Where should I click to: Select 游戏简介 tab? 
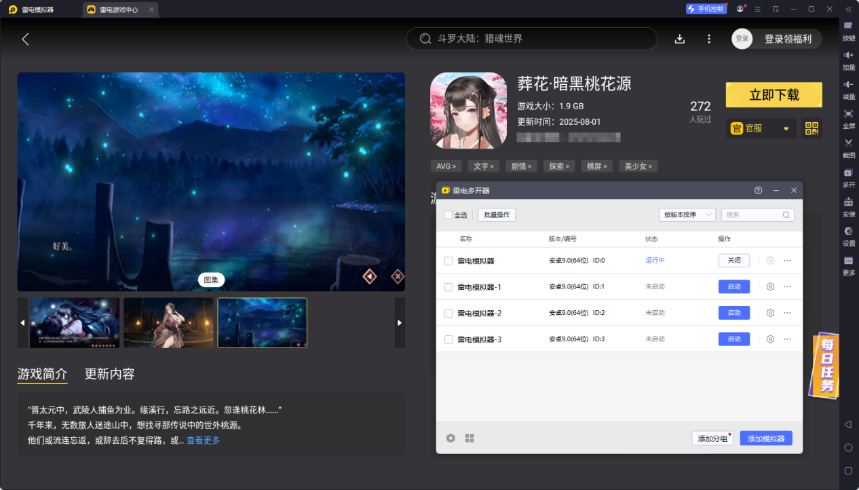(42, 374)
